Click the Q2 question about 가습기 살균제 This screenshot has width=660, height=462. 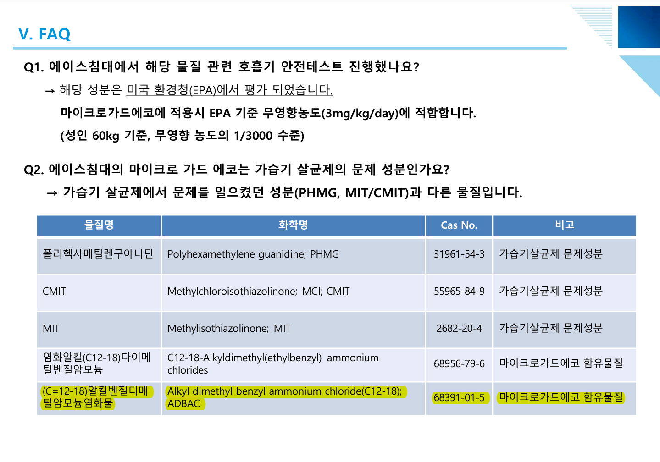tap(237, 170)
